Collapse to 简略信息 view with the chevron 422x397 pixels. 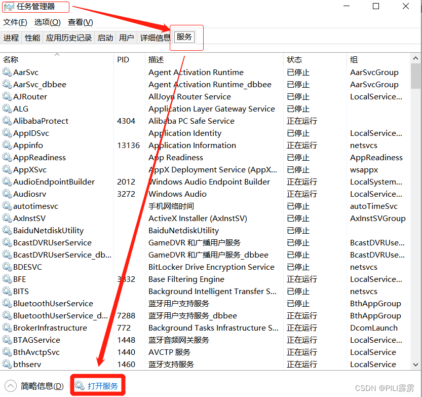tap(11, 386)
